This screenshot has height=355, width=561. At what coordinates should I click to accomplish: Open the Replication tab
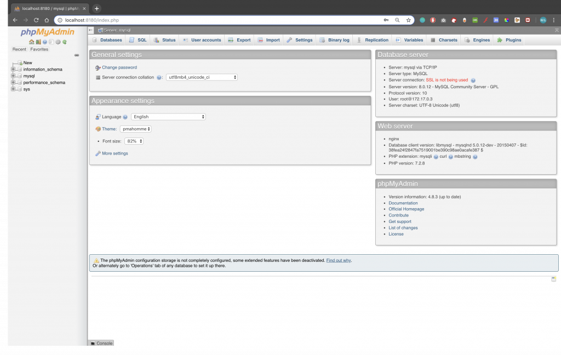tap(373, 40)
